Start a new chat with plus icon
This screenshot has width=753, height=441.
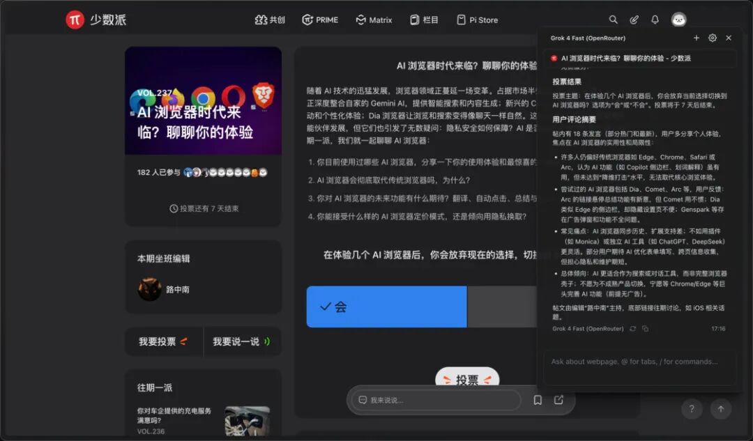(697, 38)
